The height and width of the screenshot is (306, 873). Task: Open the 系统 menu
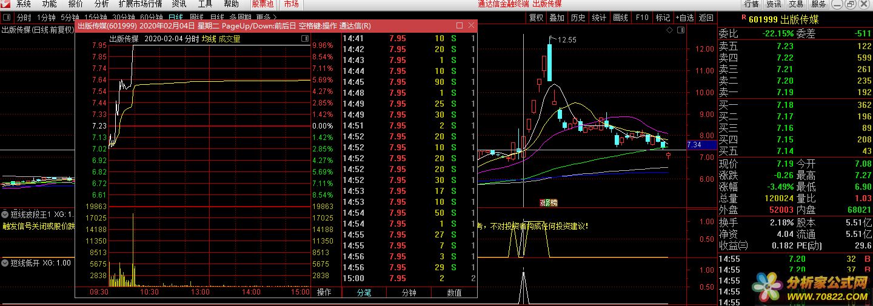tap(24, 4)
